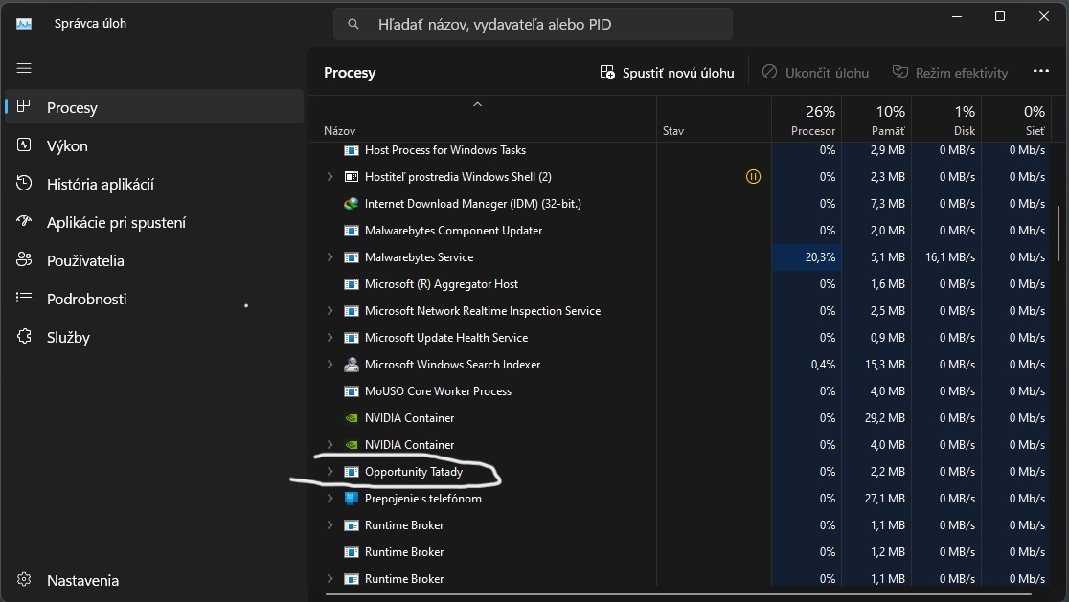This screenshot has width=1069, height=602.
Task: Expand the NVIDIA Container with 4,0 MB
Action: (x=330, y=445)
